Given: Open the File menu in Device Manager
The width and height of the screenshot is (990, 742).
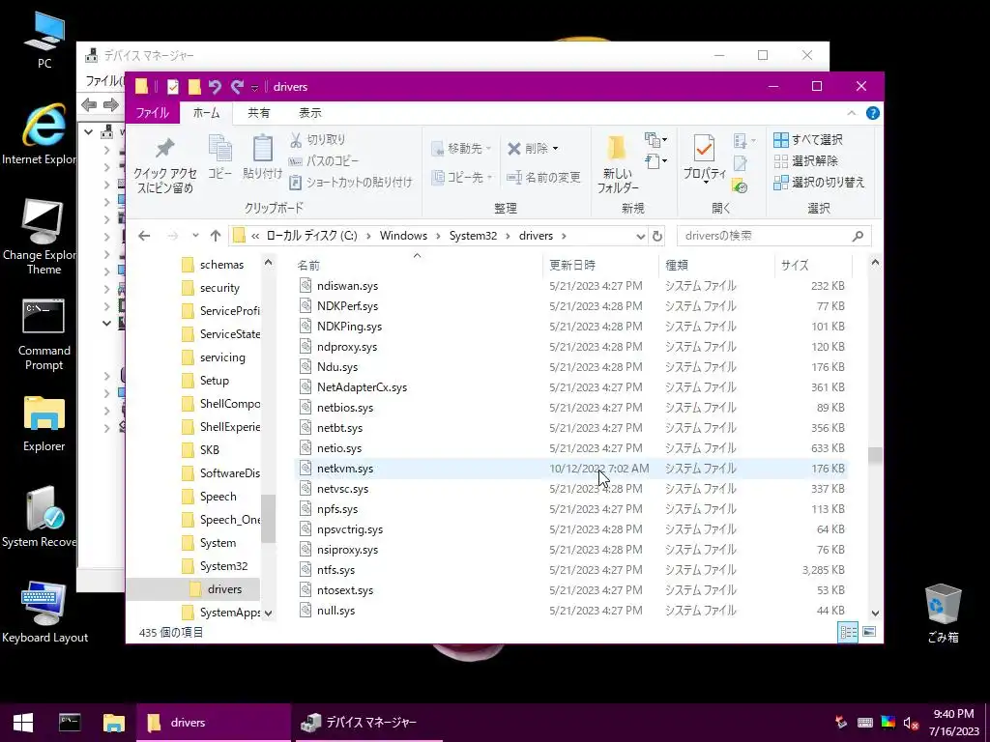Looking at the screenshot, I should [104, 81].
